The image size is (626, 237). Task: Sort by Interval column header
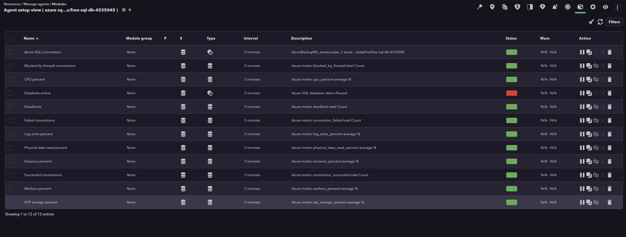[x=251, y=38]
